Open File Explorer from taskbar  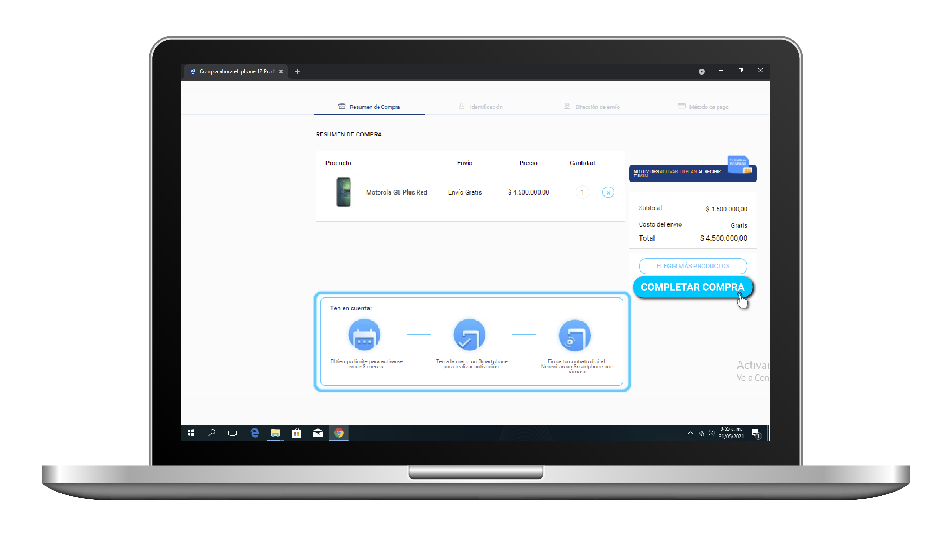pyautogui.click(x=275, y=433)
